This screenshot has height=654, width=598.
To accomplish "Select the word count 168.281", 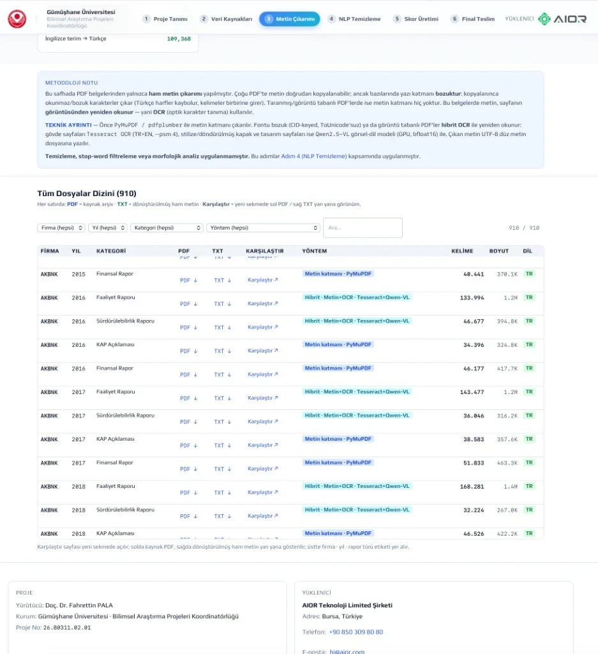I will 472,487.
